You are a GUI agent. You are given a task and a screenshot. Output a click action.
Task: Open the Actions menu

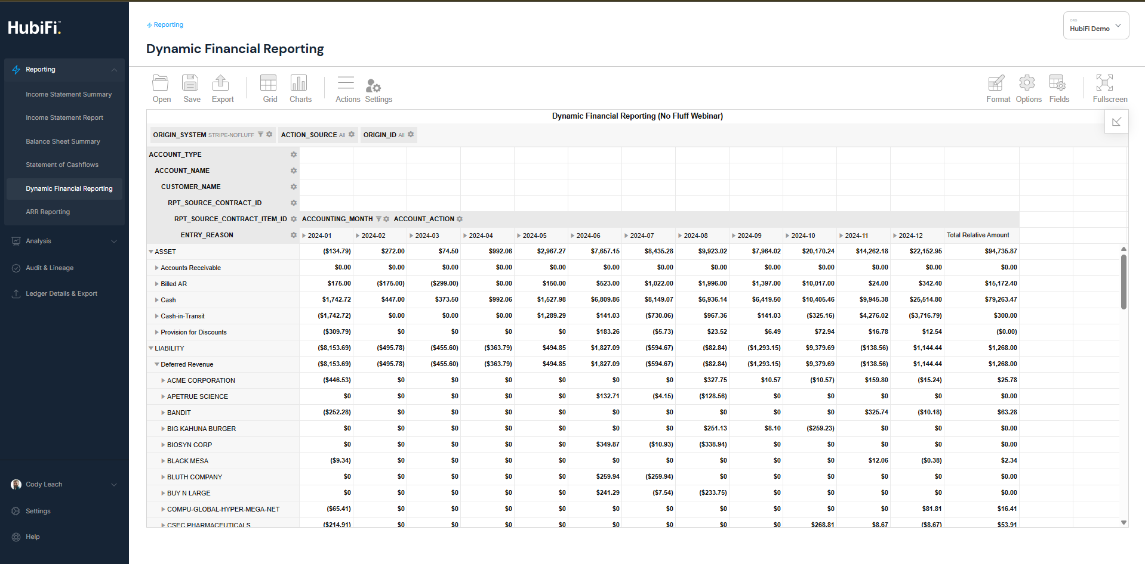(347, 88)
